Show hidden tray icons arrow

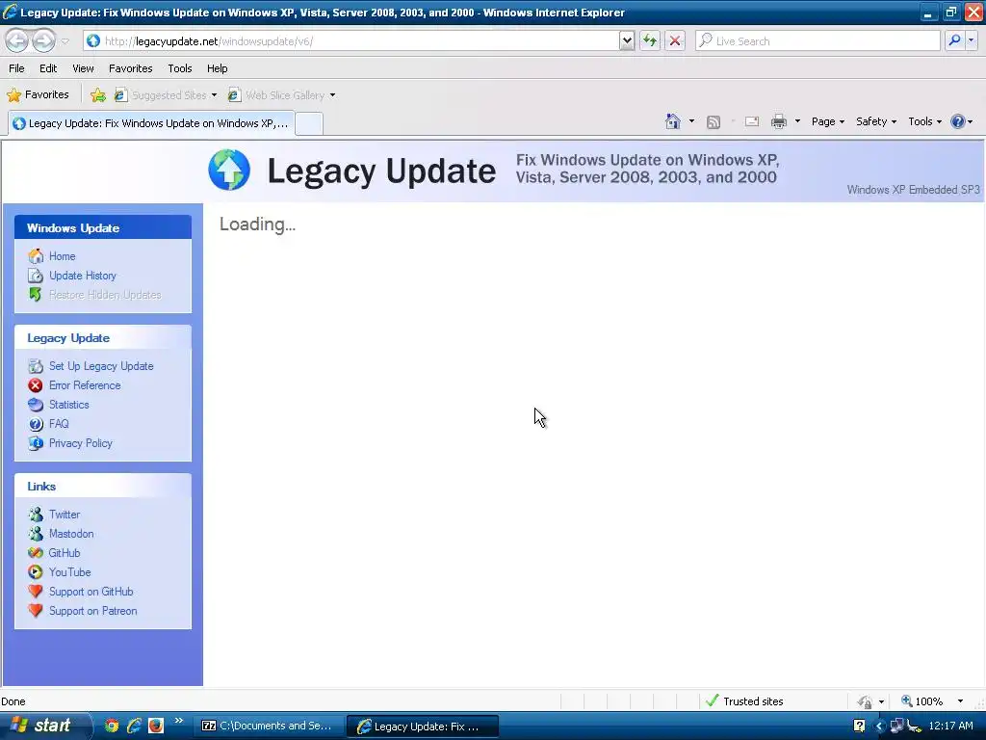879,727
